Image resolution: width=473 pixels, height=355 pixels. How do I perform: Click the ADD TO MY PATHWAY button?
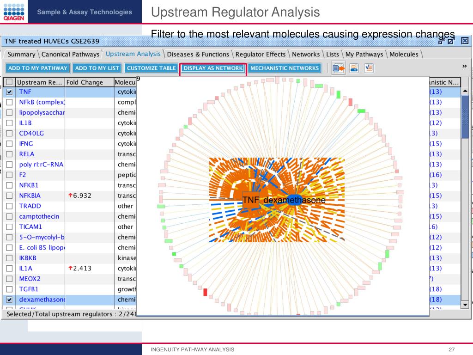coord(38,68)
